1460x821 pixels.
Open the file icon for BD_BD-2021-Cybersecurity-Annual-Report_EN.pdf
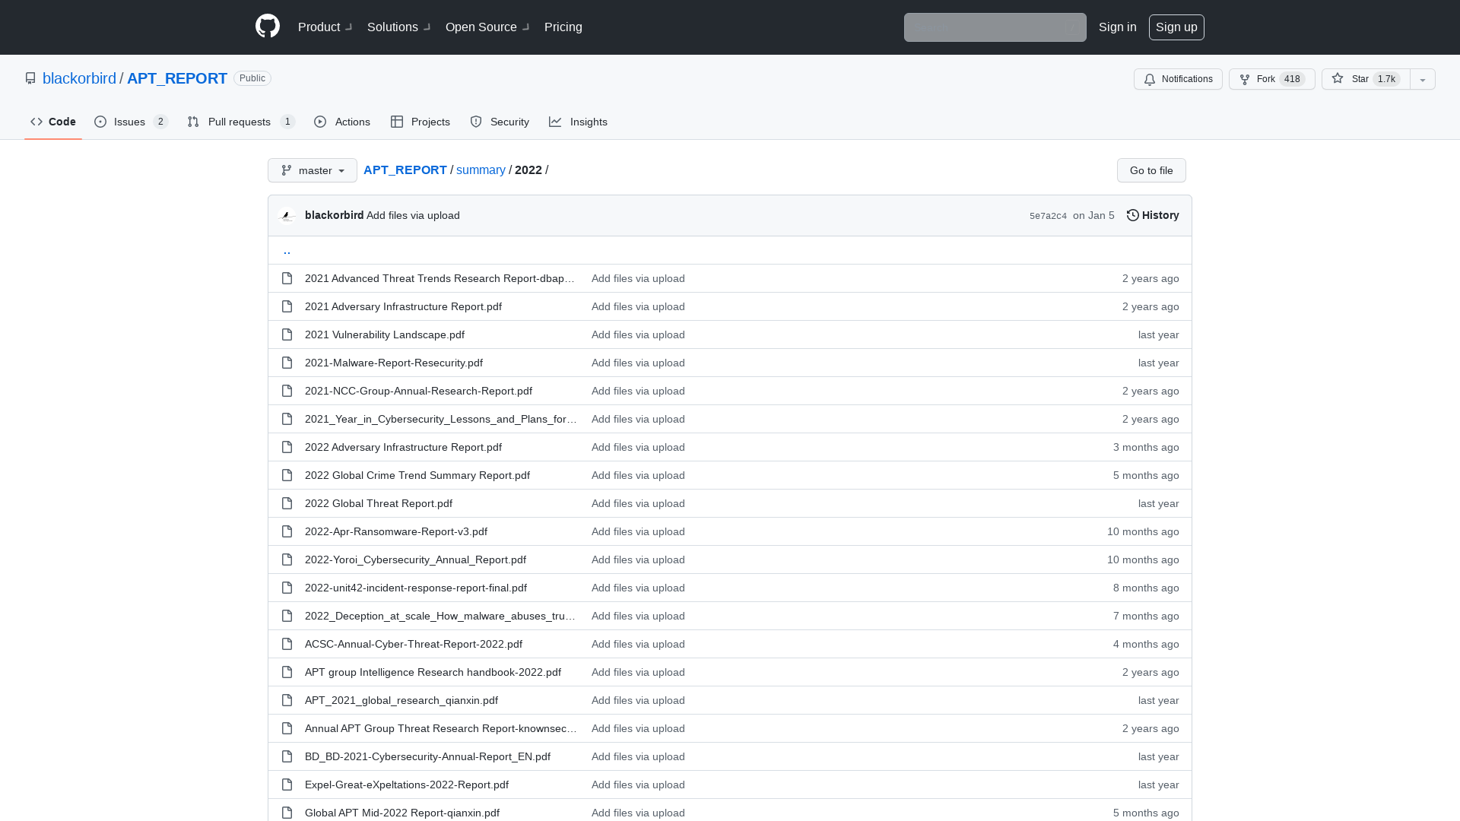coord(287,756)
